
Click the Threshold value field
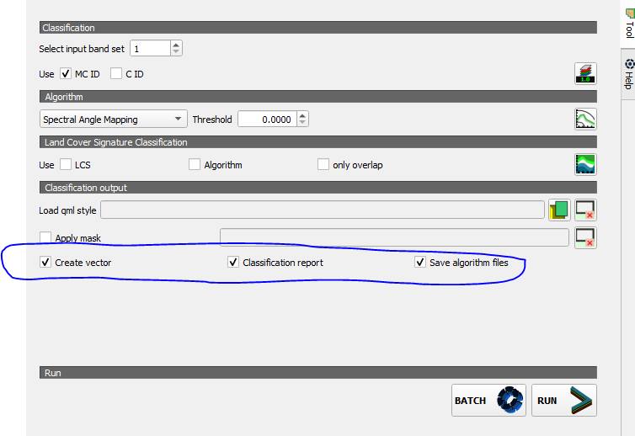pyautogui.click(x=267, y=119)
